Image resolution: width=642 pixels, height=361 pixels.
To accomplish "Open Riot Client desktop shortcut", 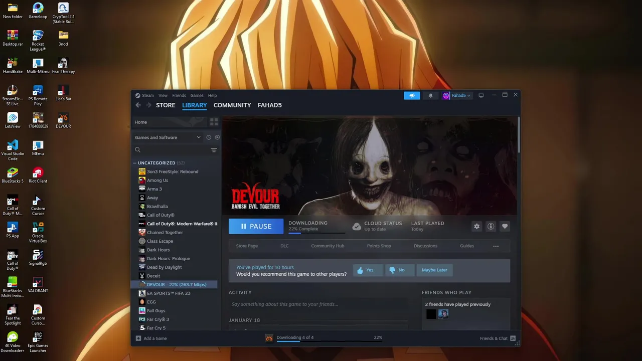I will click(x=38, y=174).
